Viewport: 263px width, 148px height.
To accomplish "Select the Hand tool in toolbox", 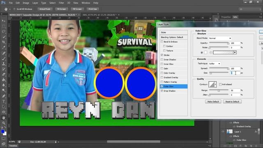I will (x=4, y=118).
